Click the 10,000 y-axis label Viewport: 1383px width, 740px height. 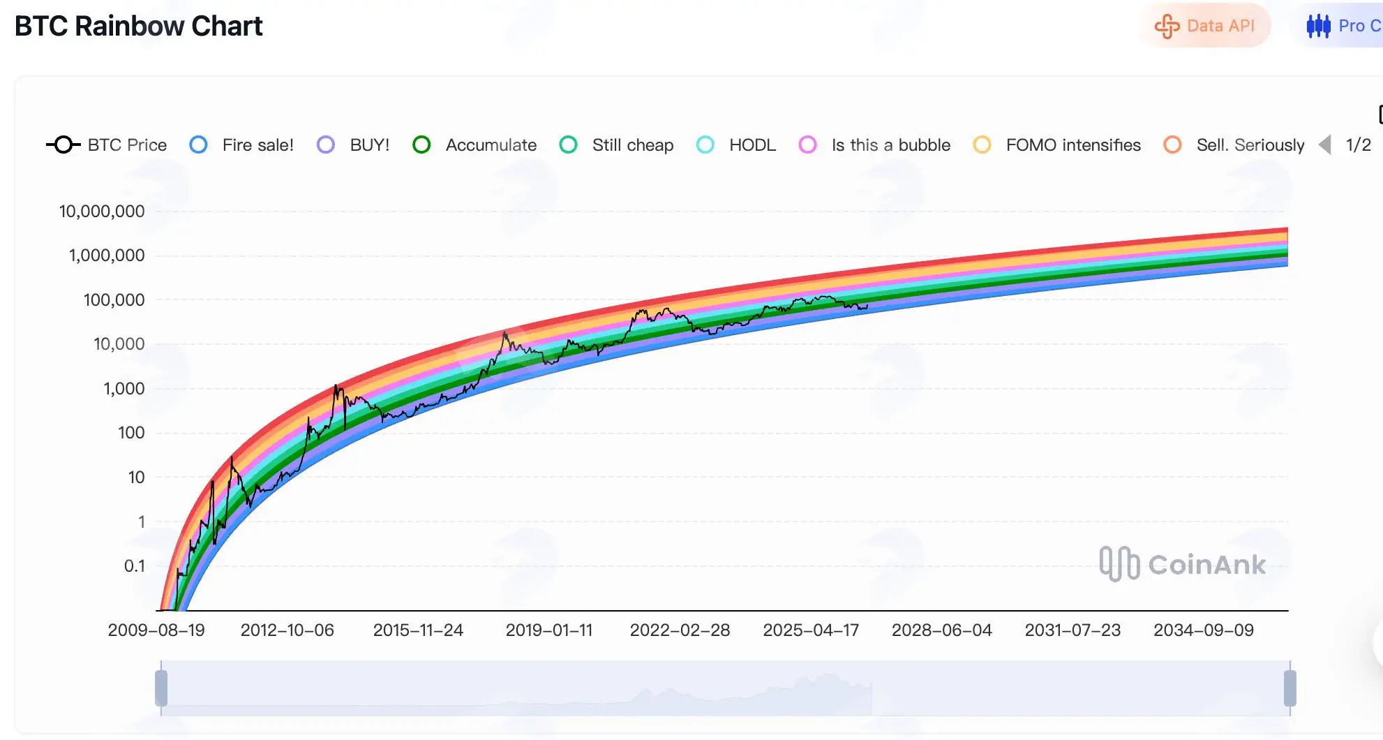(119, 344)
